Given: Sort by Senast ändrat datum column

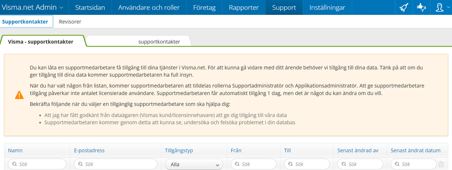Looking at the screenshot, I should pos(415,151).
